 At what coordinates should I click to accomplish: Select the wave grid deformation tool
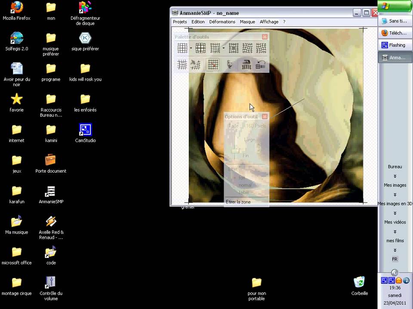(x=247, y=48)
